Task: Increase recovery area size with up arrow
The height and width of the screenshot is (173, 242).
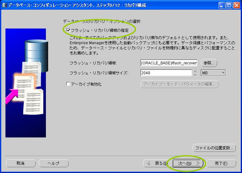Action: [x=195, y=71]
